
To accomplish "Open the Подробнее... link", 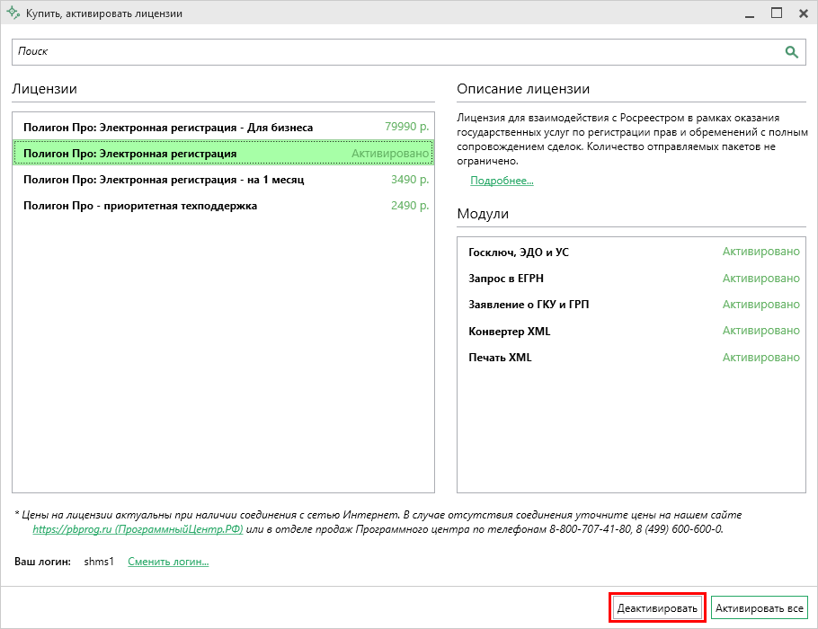I will tap(502, 181).
